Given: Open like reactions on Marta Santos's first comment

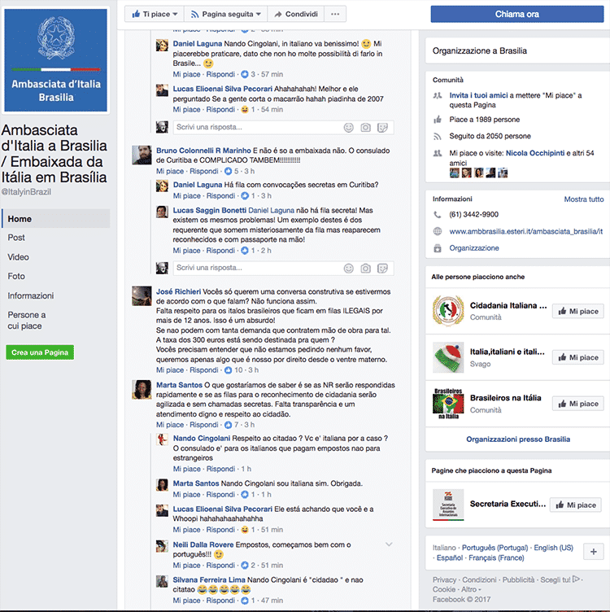Looking at the screenshot, I should click(231, 424).
